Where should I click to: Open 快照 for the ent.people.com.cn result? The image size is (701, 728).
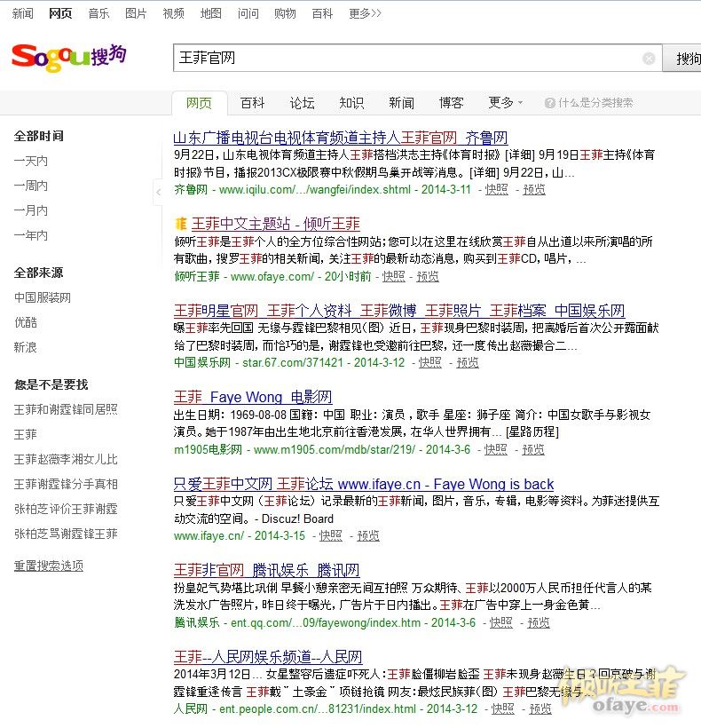pos(503,709)
